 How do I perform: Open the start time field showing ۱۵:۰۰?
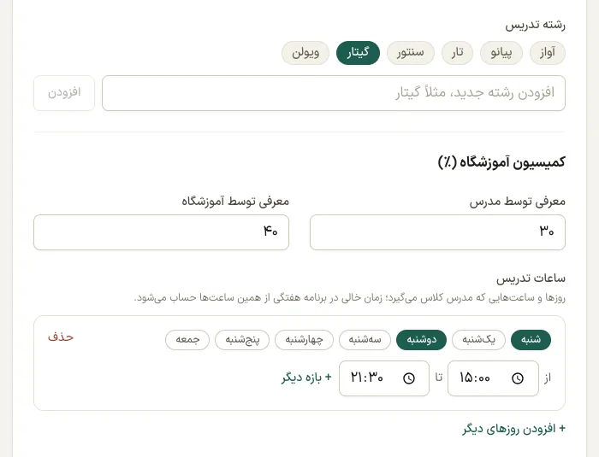point(493,378)
